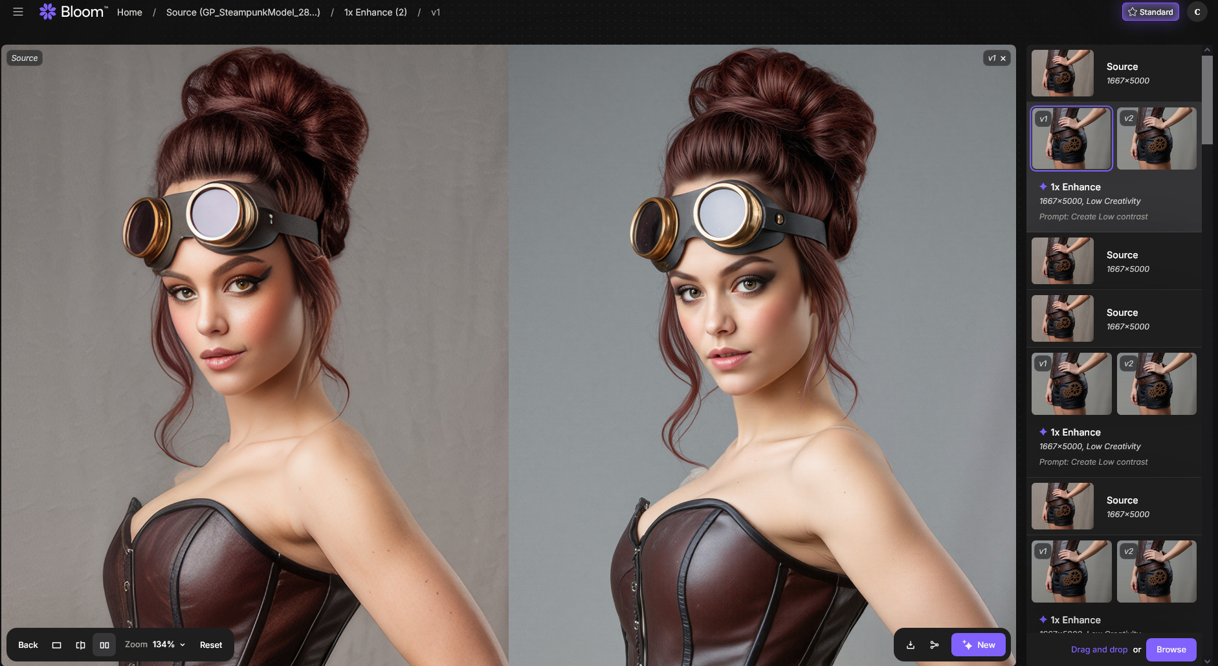
Task: Go to Home in breadcrumb
Action: coord(129,12)
